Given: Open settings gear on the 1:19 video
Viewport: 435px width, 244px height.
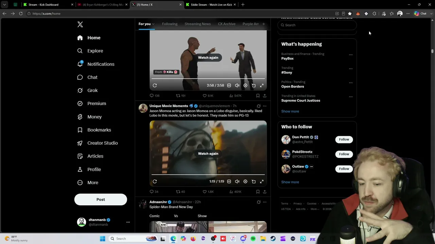Looking at the screenshot, I should tap(245, 181).
